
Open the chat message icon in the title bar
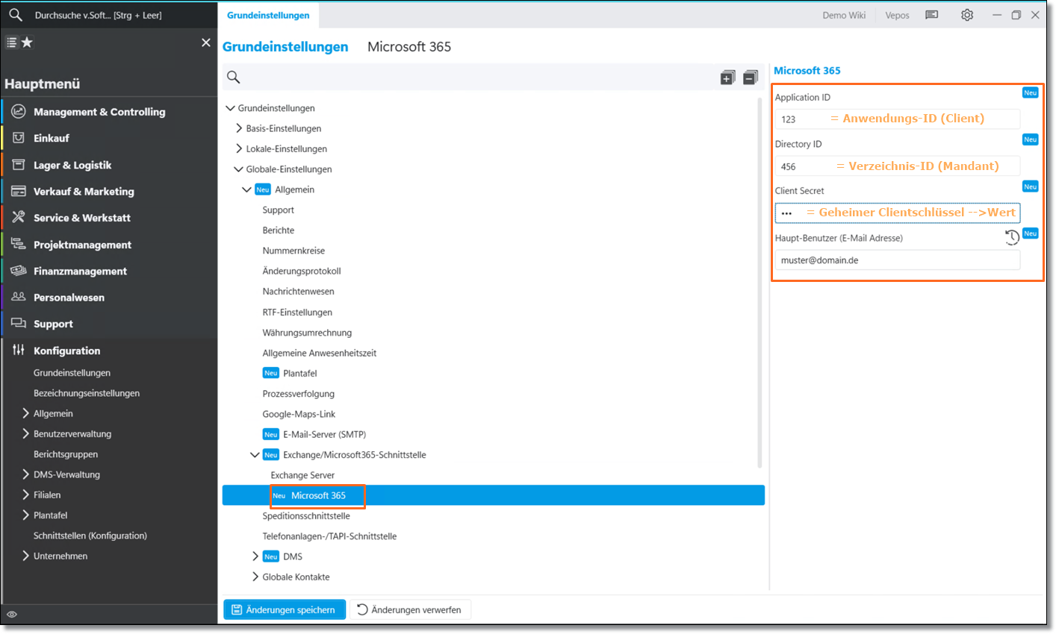click(931, 15)
